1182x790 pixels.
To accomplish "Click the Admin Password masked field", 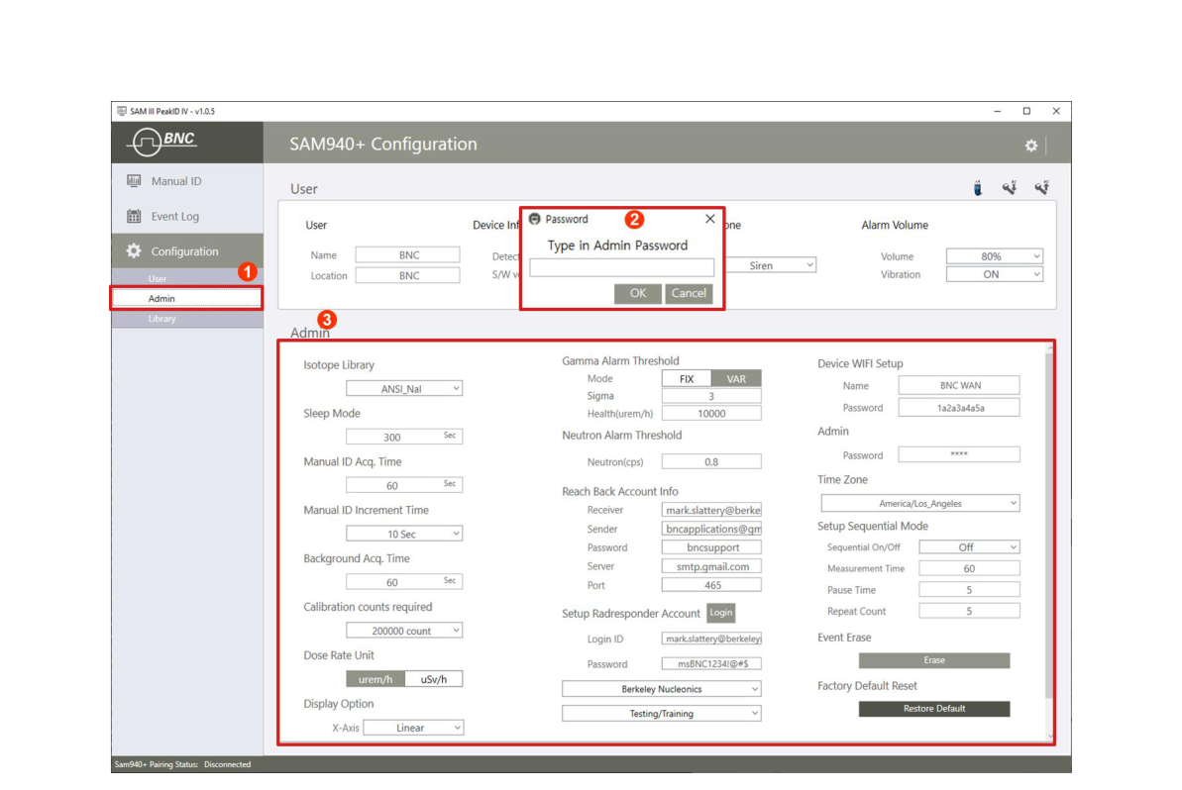I will pos(959,454).
